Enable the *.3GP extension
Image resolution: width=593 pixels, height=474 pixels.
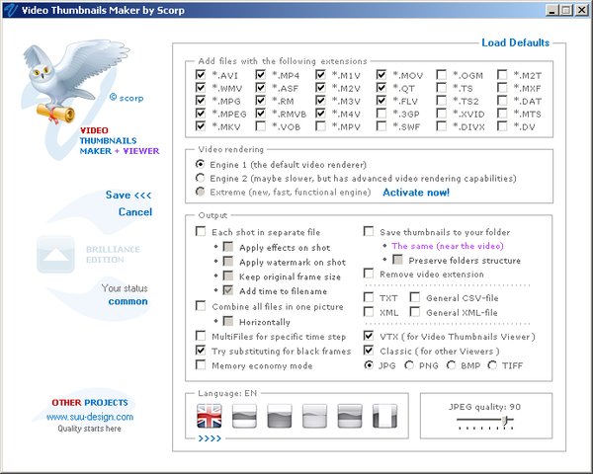pos(381,113)
